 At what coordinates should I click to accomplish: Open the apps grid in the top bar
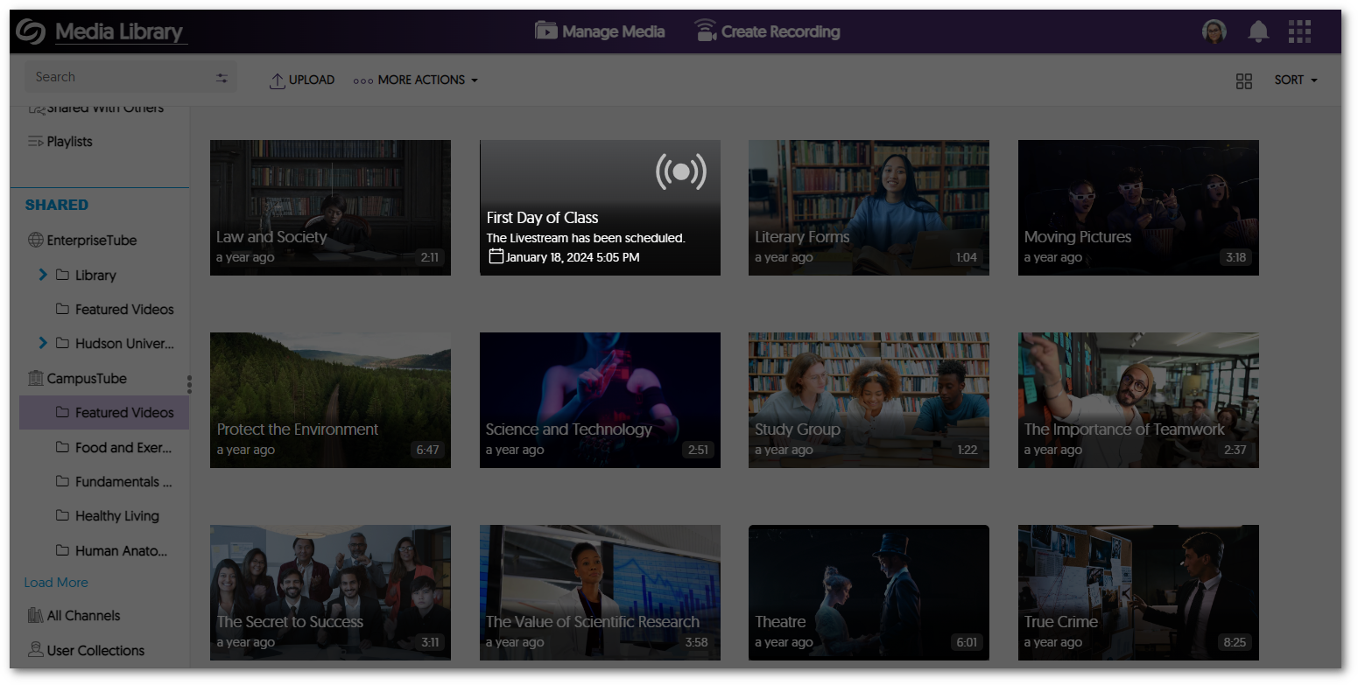[1299, 31]
